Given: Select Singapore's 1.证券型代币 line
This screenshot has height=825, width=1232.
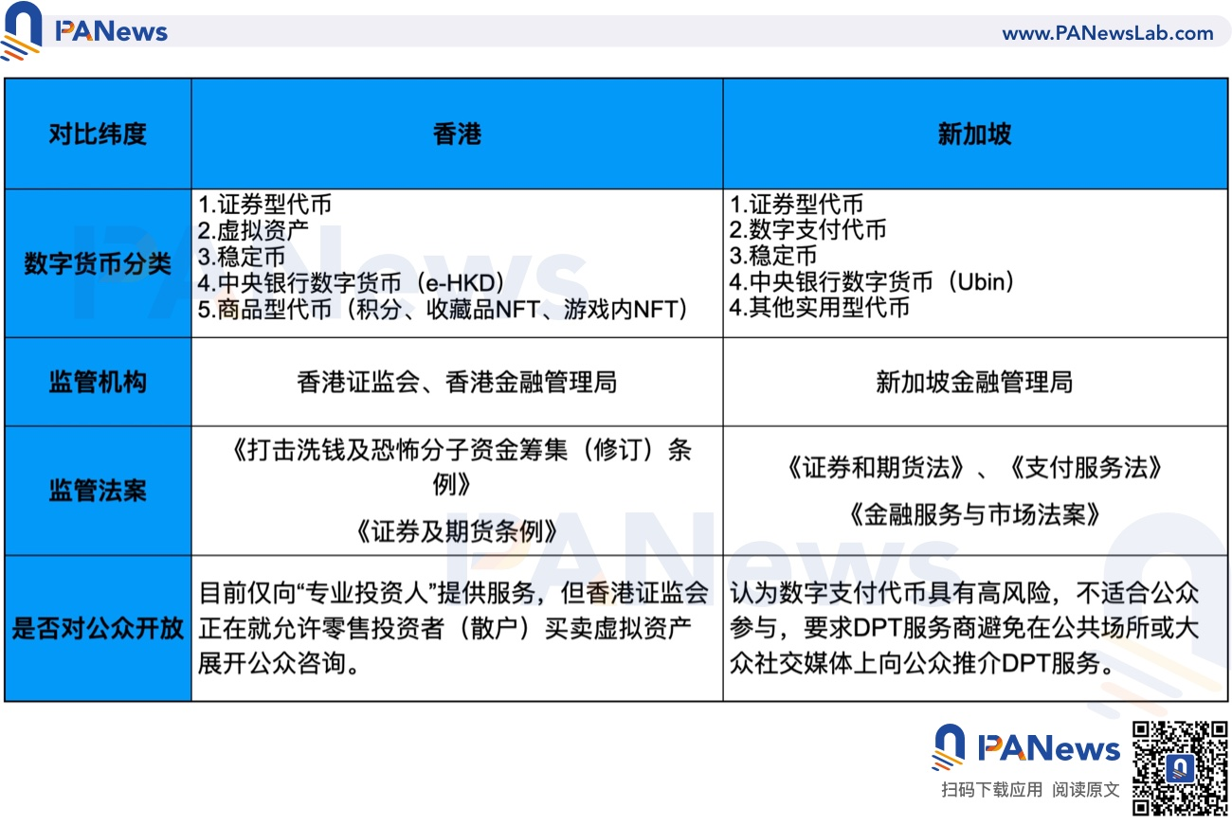Looking at the screenshot, I should [x=796, y=205].
